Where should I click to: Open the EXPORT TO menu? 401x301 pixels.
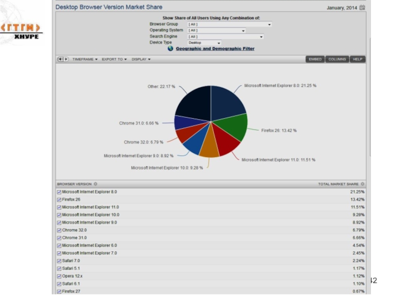coord(114,59)
